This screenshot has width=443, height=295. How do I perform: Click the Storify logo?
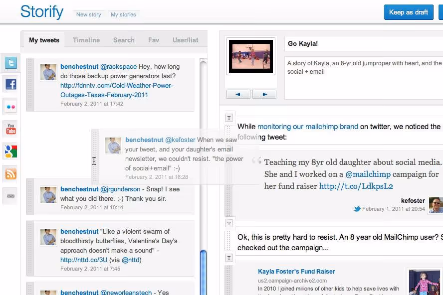[42, 12]
